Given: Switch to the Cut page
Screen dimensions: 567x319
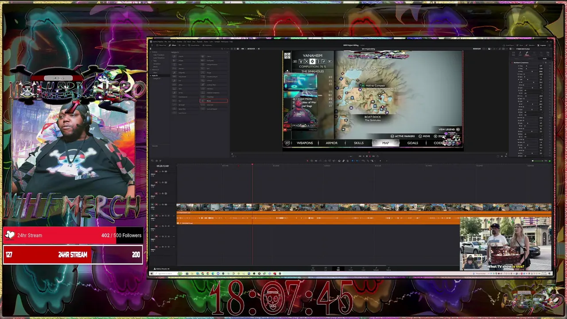Looking at the screenshot, I should point(326,268).
